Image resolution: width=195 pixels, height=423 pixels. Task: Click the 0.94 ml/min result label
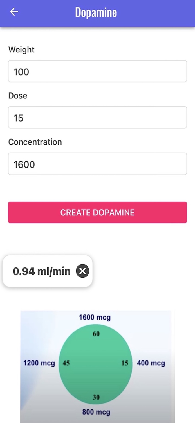pyautogui.click(x=41, y=271)
